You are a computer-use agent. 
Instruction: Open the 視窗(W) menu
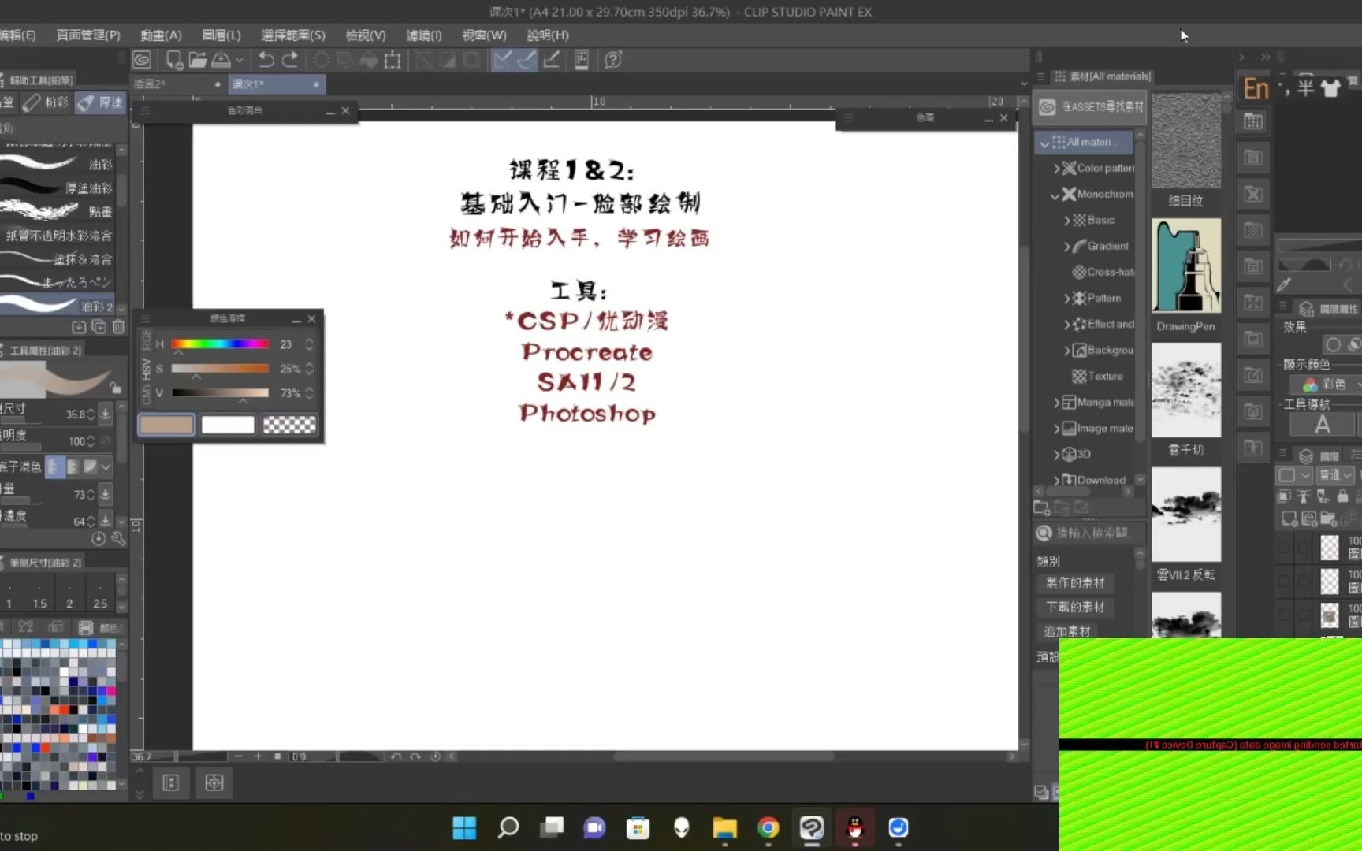pos(484,35)
